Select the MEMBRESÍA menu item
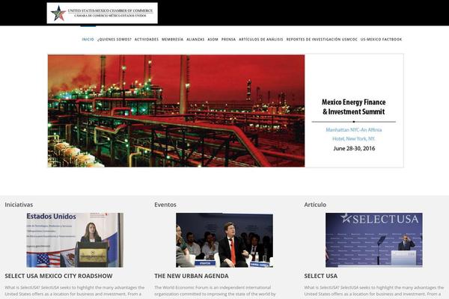Screen dimensions: 449x299 [x=172, y=40]
